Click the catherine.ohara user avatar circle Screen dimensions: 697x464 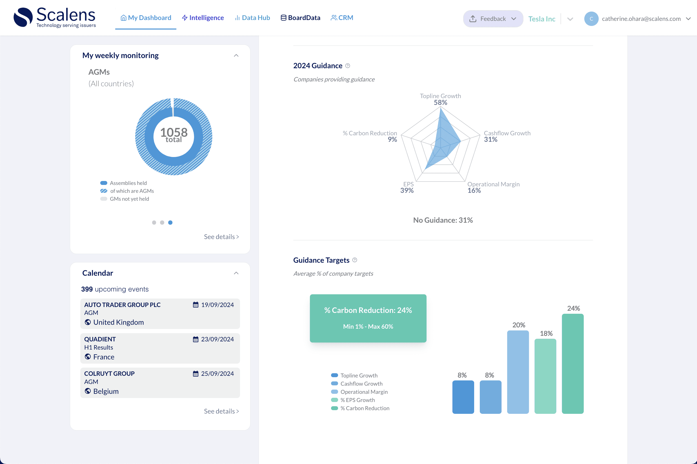tap(591, 19)
